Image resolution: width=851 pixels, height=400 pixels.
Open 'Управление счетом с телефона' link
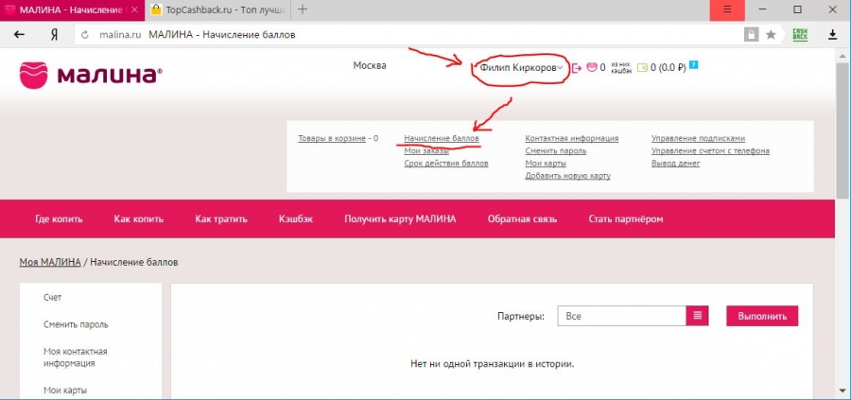[x=710, y=151]
